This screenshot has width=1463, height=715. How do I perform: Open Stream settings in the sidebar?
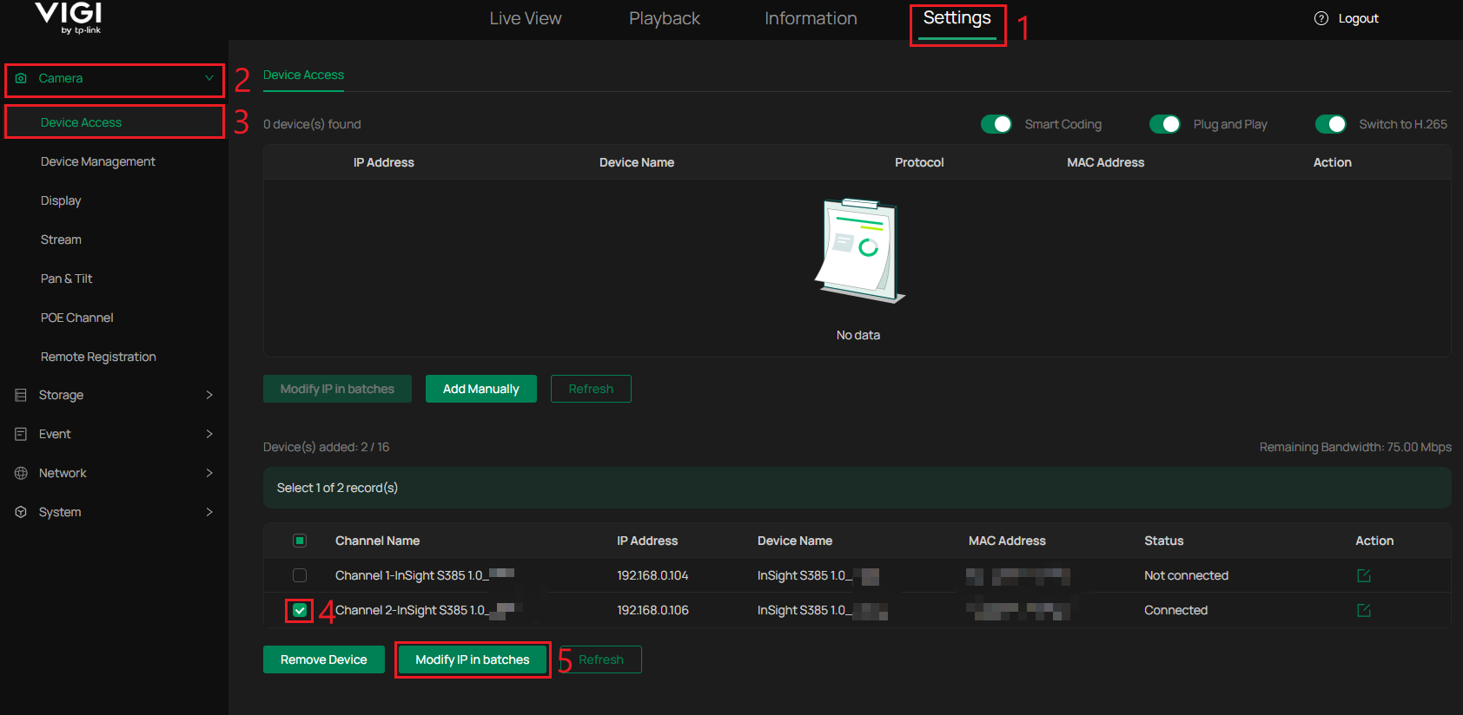click(x=61, y=239)
